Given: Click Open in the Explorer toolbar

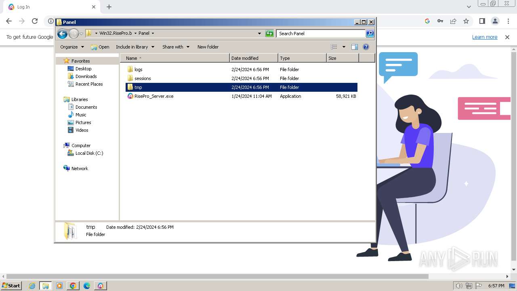Looking at the screenshot, I should (x=100, y=47).
